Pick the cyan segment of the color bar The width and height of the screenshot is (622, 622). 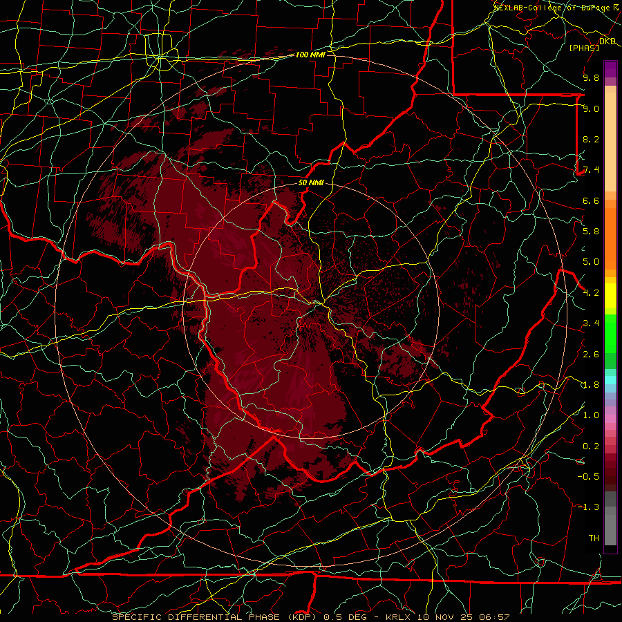tap(610, 380)
